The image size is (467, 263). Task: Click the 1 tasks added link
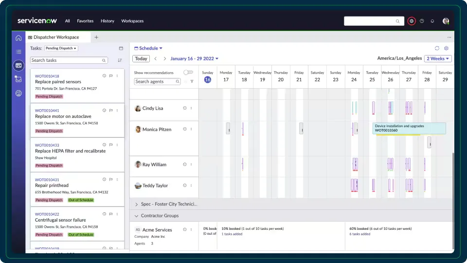point(232,234)
